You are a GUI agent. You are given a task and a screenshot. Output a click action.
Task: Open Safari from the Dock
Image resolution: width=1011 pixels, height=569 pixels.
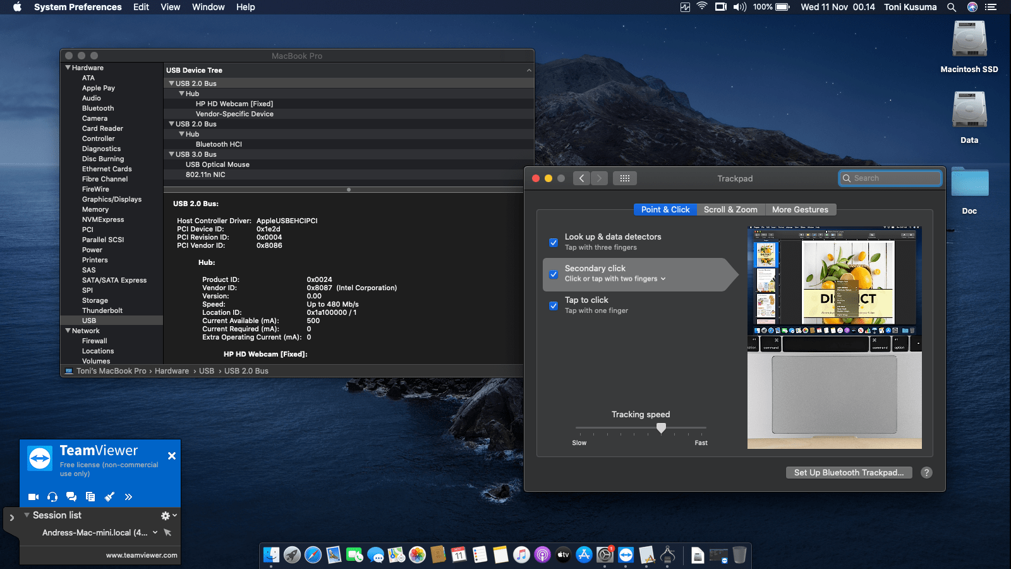click(313, 555)
